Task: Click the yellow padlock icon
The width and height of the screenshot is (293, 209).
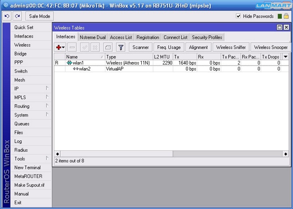Action: tap(286, 16)
